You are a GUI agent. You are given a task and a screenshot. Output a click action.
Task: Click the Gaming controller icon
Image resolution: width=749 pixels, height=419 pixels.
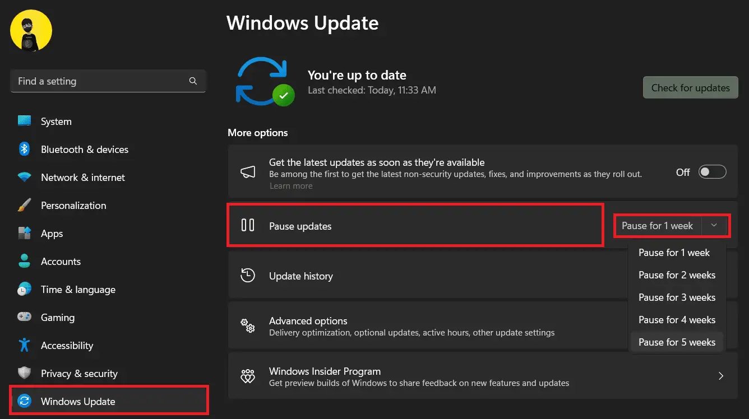(x=24, y=317)
